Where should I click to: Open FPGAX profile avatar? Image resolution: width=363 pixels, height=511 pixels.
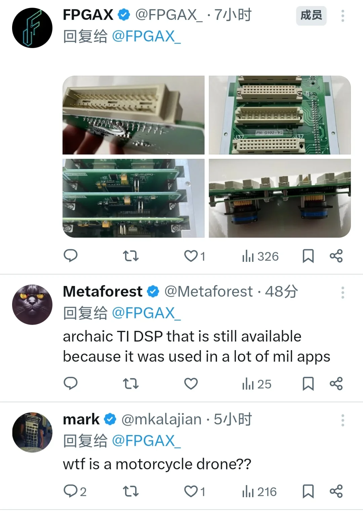click(32, 28)
